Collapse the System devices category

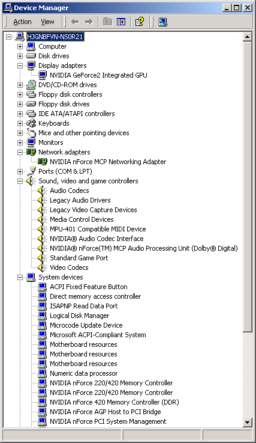20,277
